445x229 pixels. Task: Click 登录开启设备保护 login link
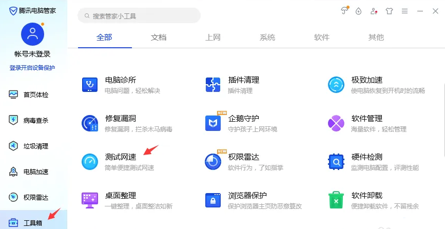(32, 68)
